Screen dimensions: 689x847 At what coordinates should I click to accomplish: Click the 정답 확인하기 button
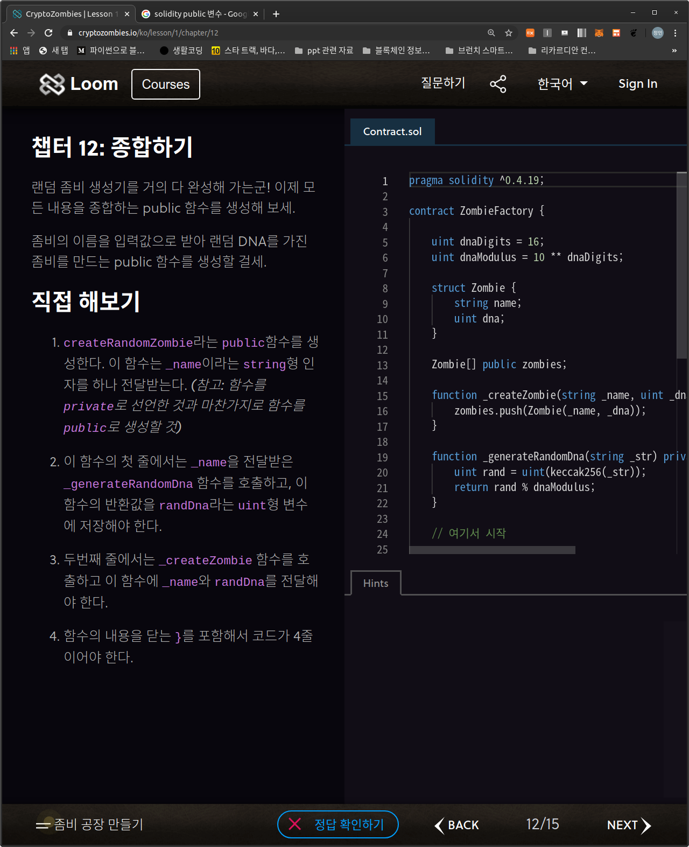pos(338,824)
